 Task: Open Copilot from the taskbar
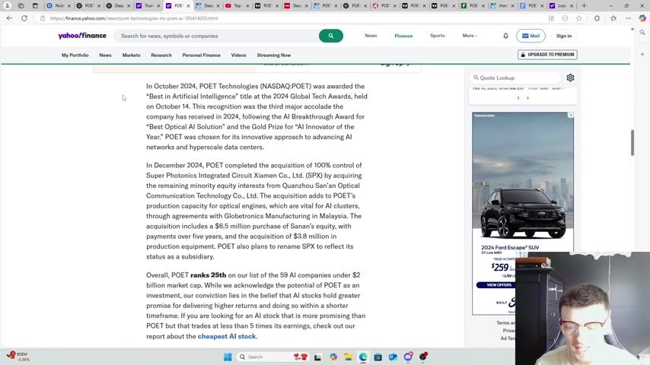(333, 357)
